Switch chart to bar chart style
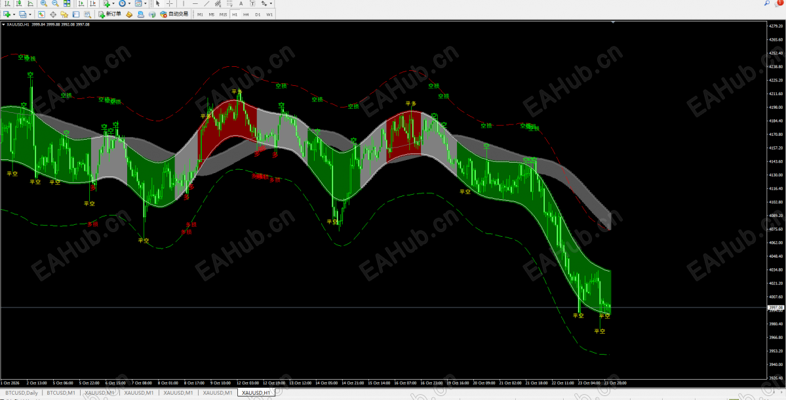This screenshot has height=400, width=786. (x=7, y=3)
